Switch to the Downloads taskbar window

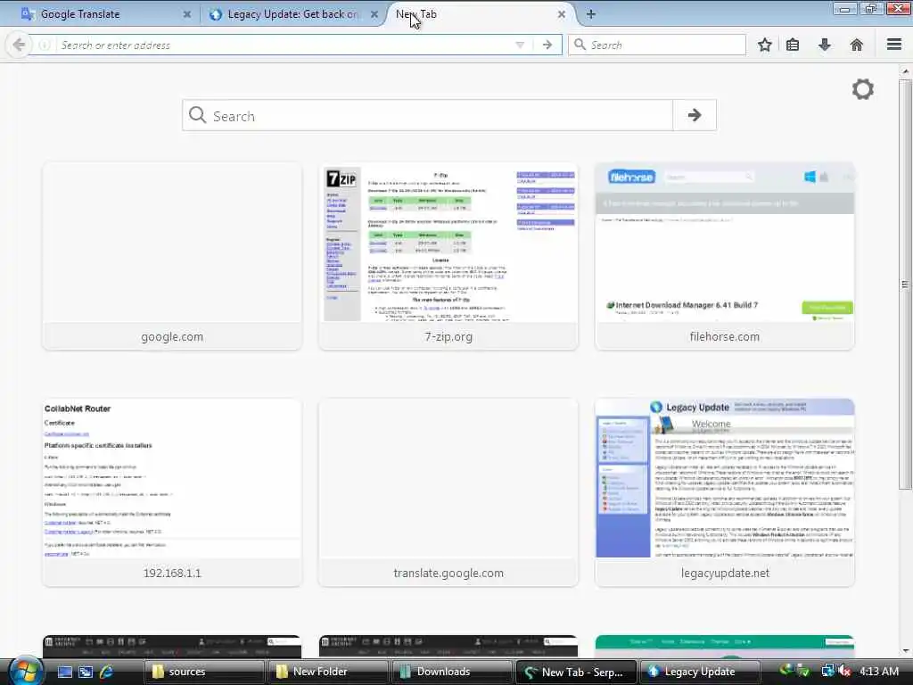coord(451,672)
